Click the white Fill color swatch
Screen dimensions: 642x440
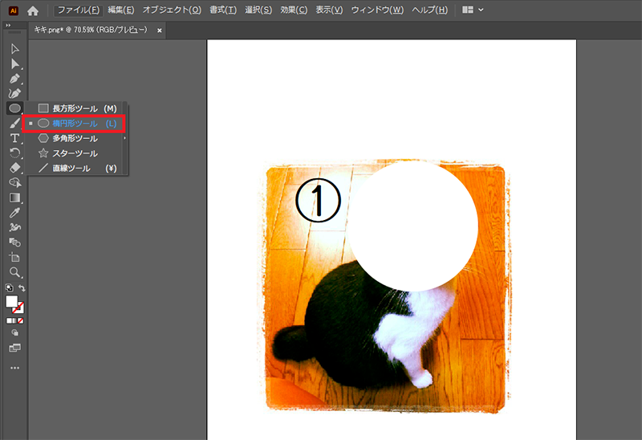pyautogui.click(x=12, y=302)
